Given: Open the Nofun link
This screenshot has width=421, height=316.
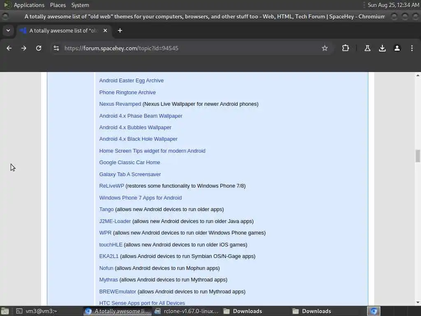Looking at the screenshot, I should pos(106,268).
